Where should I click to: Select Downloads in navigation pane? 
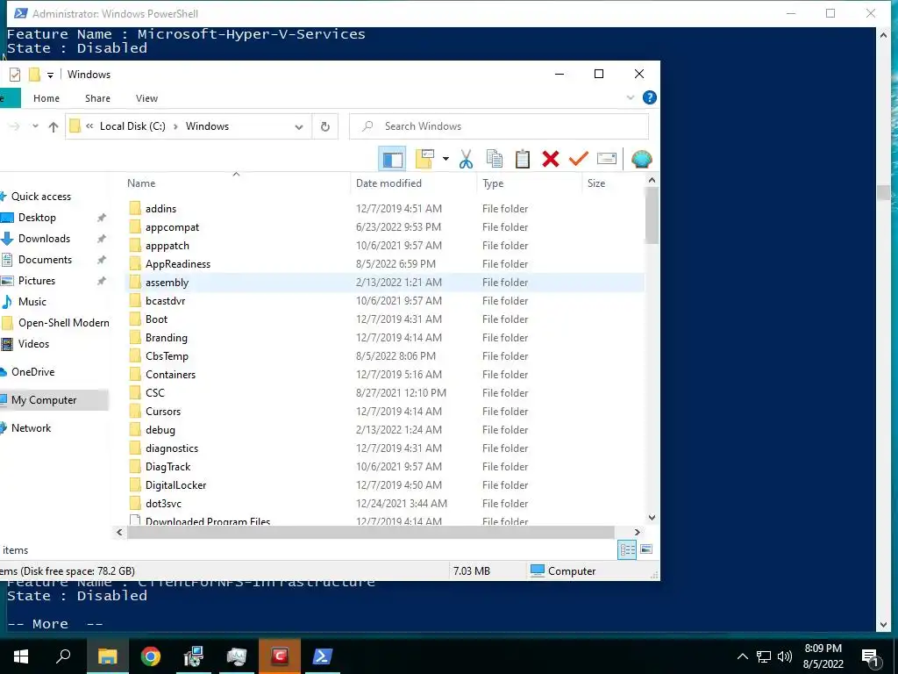[44, 239]
